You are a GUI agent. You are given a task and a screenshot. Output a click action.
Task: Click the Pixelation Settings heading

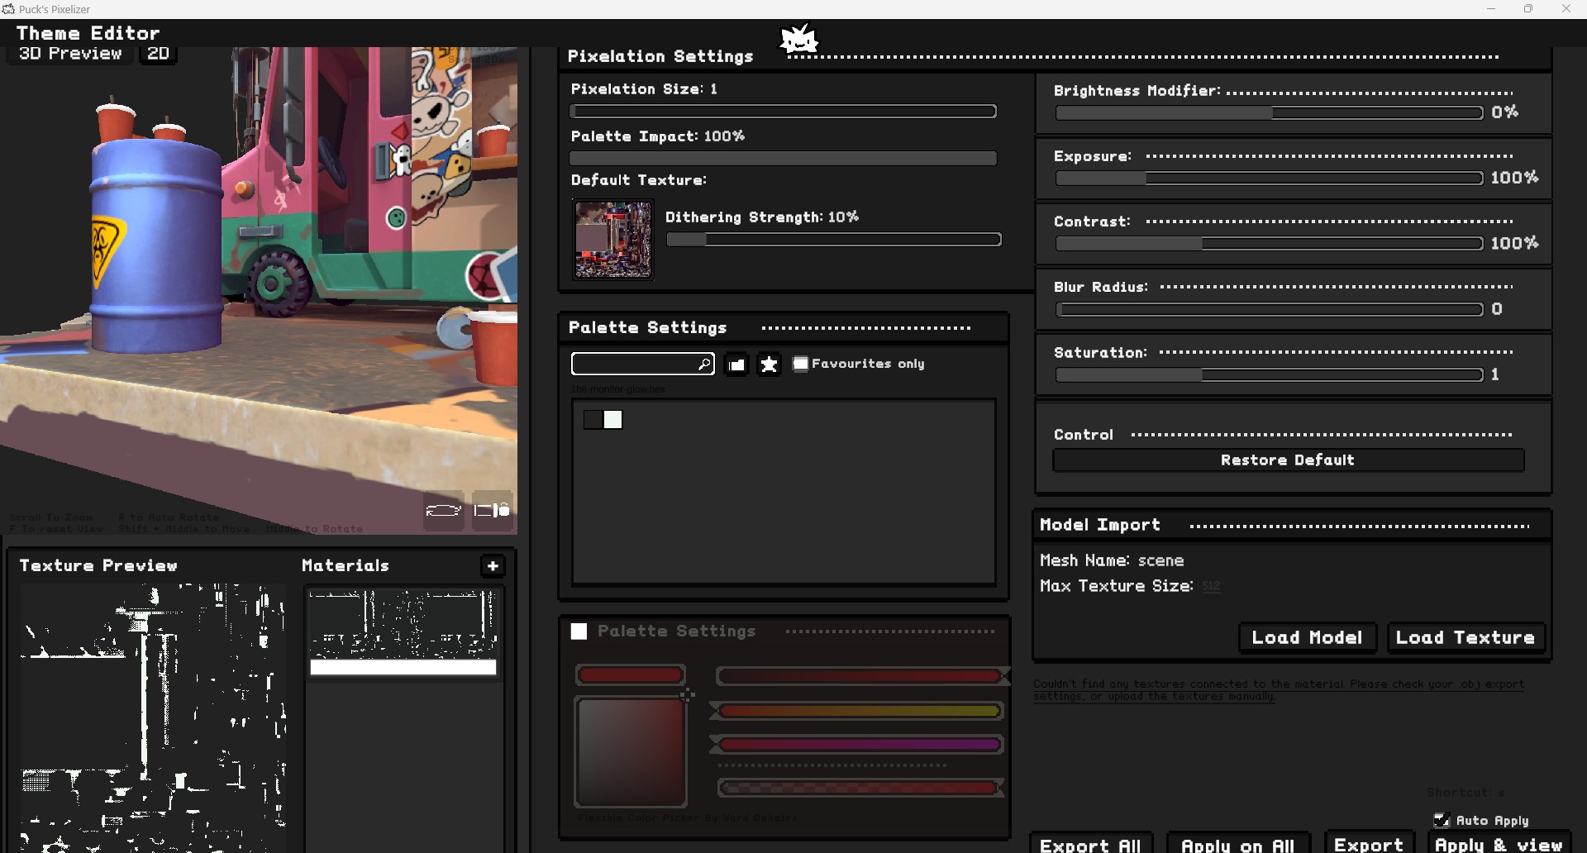(660, 56)
